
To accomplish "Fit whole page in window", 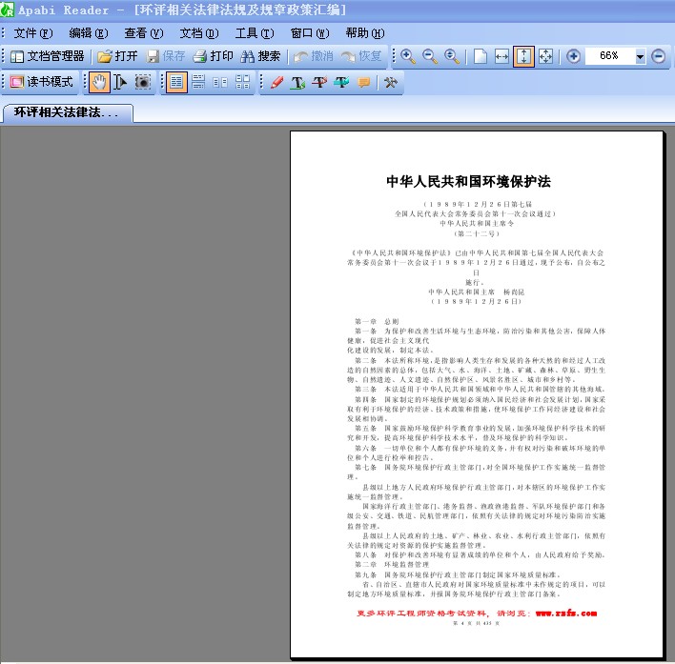I will [x=545, y=56].
